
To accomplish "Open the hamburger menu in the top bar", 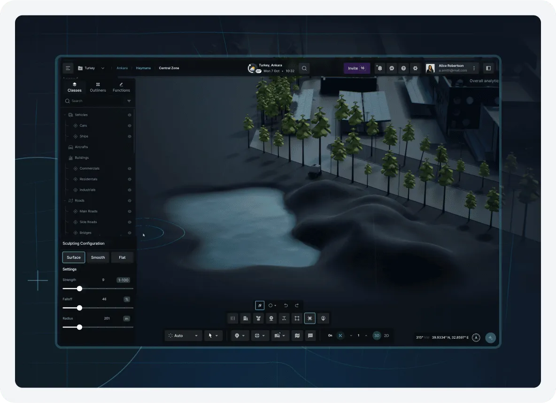I will [x=68, y=68].
